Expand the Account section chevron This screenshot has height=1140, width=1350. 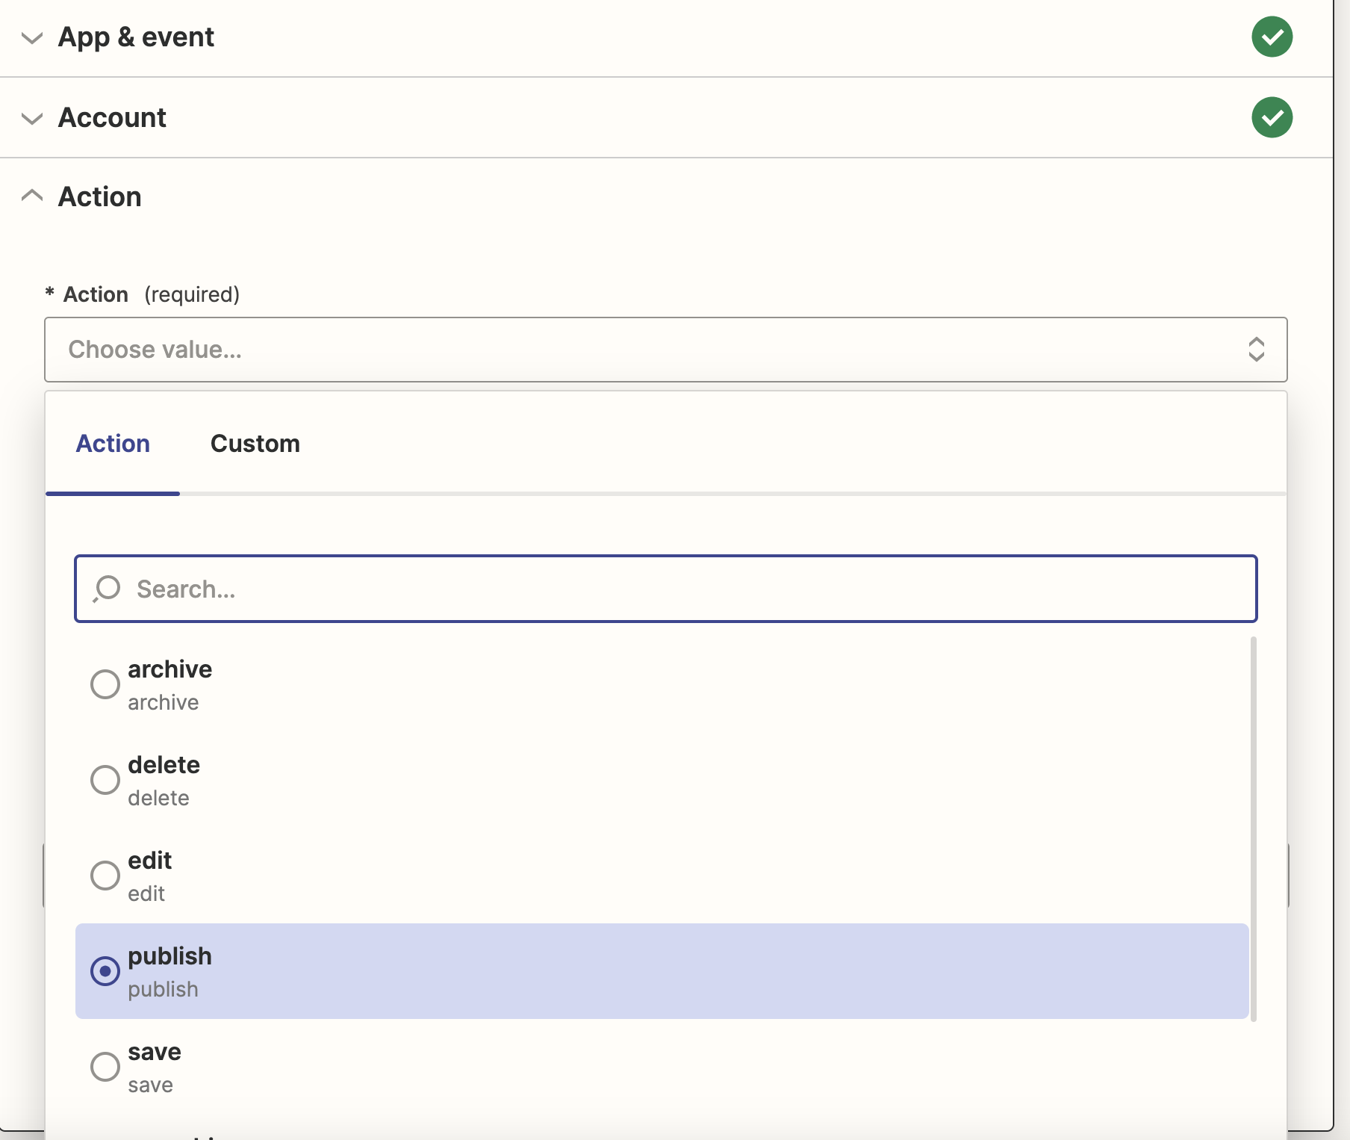coord(32,118)
